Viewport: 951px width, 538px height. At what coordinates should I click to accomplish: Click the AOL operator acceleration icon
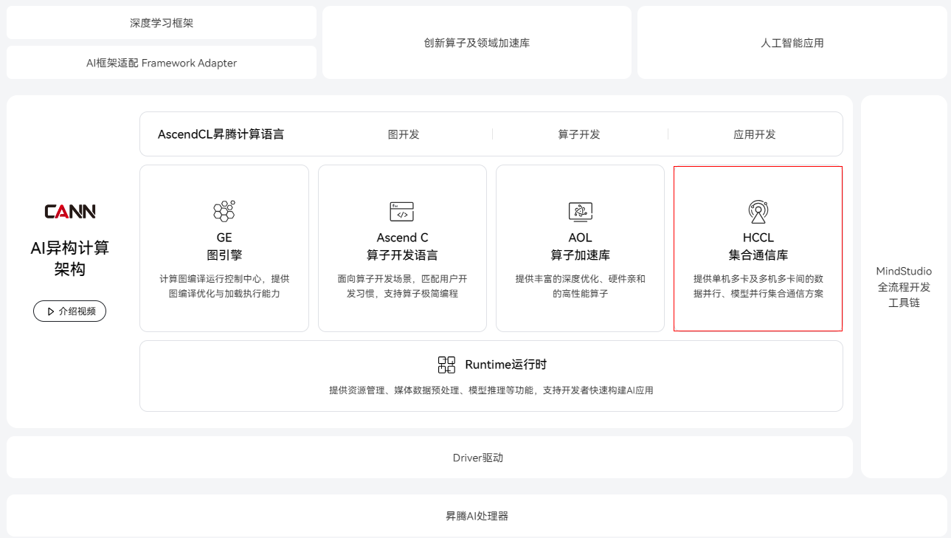tap(581, 212)
